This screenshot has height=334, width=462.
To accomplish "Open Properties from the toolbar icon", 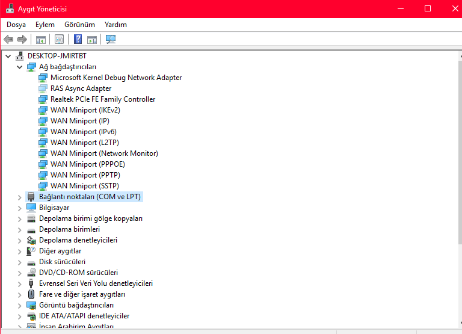I will (x=59, y=40).
